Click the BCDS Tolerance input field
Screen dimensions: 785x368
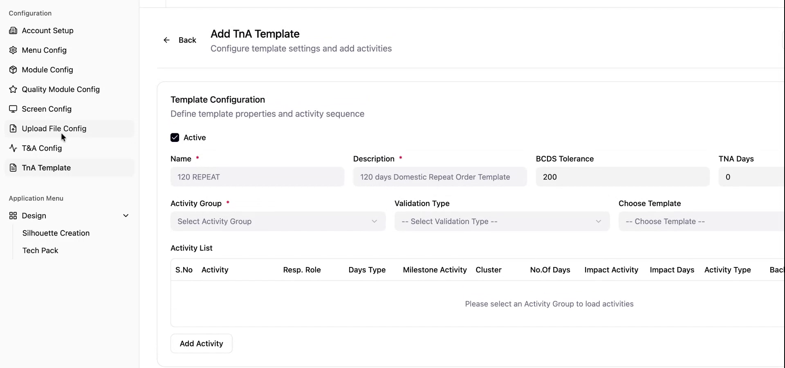point(622,177)
